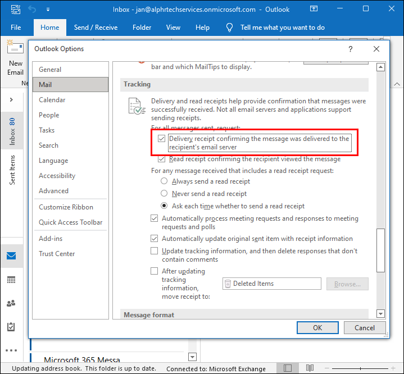The height and width of the screenshot is (374, 404).
Task: Click the message list scroll down arrow
Action: 192,357
